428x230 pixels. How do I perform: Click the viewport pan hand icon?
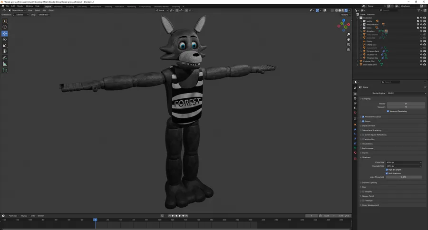tap(348, 39)
